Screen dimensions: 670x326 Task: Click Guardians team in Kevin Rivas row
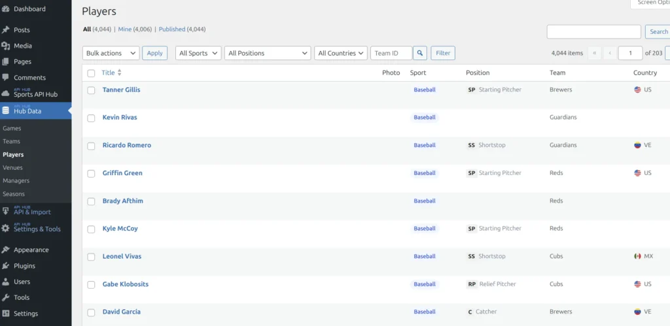coord(563,118)
